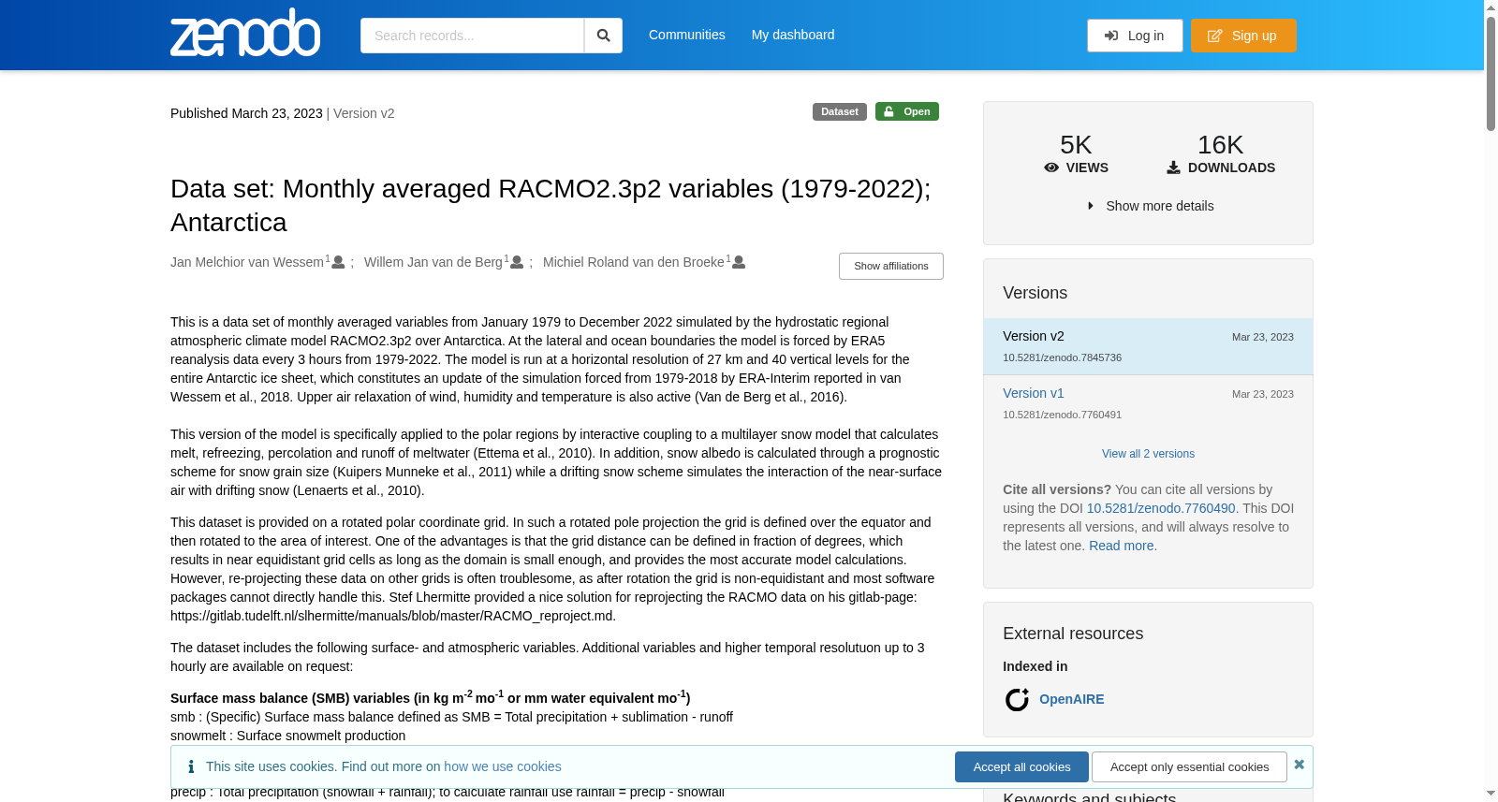Screen dimensions: 1498x802
Task: Accept all cookies
Action: 1021,766
